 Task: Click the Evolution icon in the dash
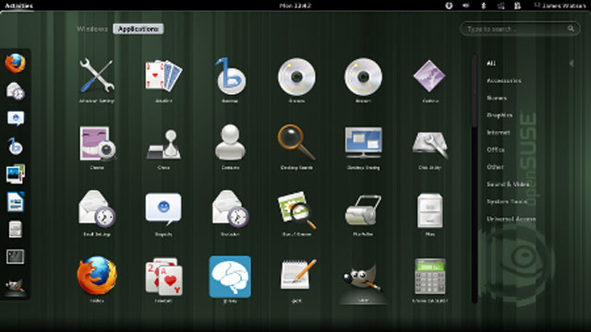[16, 90]
